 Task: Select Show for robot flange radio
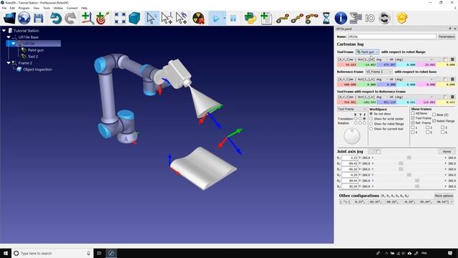pyautogui.click(x=371, y=124)
